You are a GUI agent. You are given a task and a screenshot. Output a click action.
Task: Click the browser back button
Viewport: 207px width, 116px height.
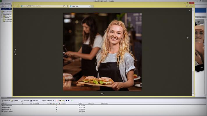tap(15, 6)
